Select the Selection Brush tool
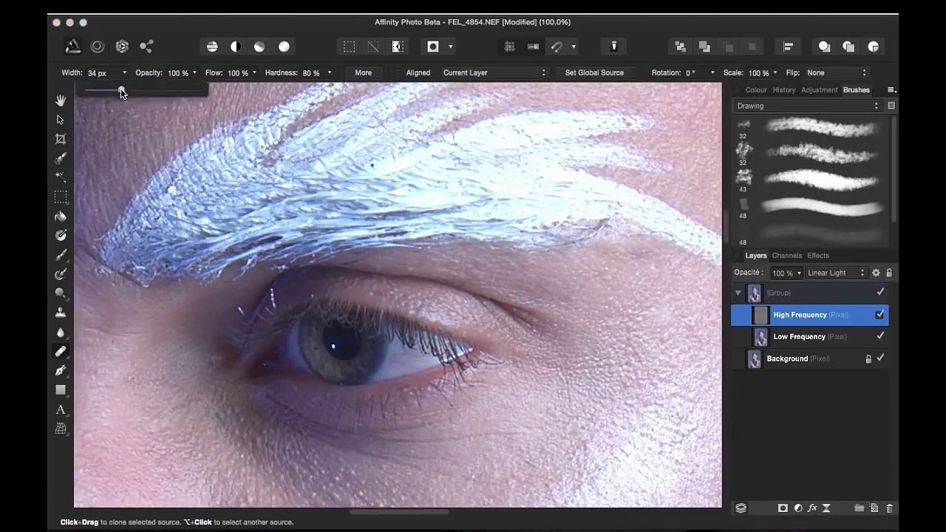The height and width of the screenshot is (532, 946). pos(61,158)
